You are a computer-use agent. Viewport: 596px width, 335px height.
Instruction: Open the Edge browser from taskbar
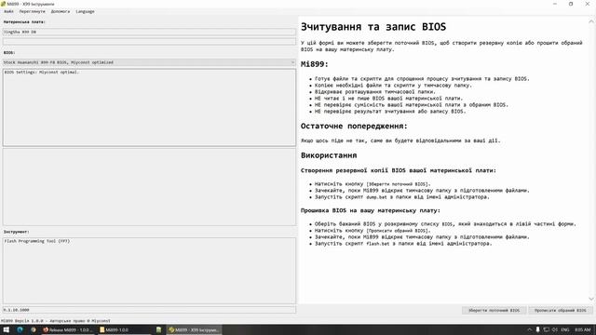coord(20,329)
